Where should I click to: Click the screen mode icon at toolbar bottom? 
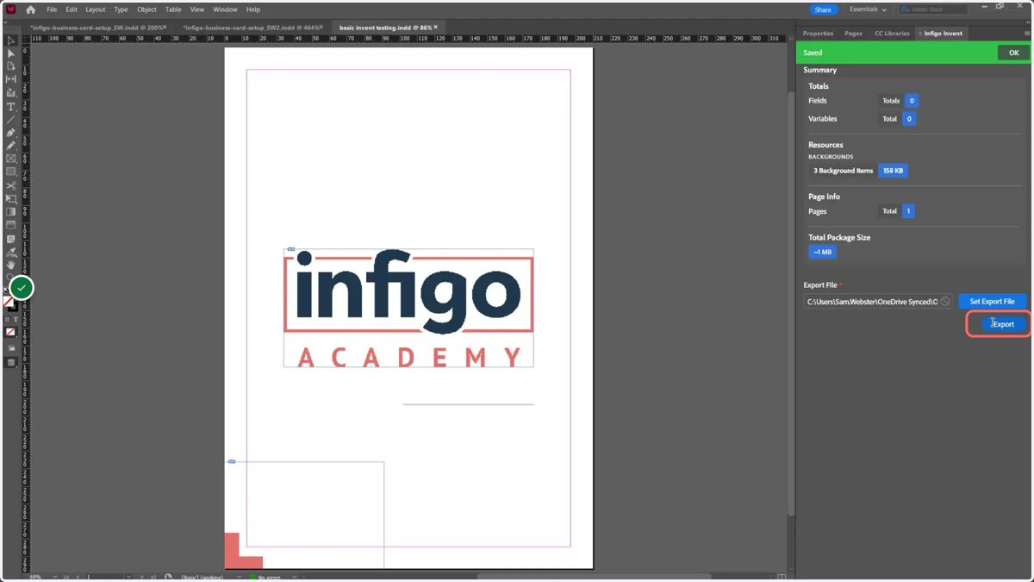pyautogui.click(x=11, y=363)
